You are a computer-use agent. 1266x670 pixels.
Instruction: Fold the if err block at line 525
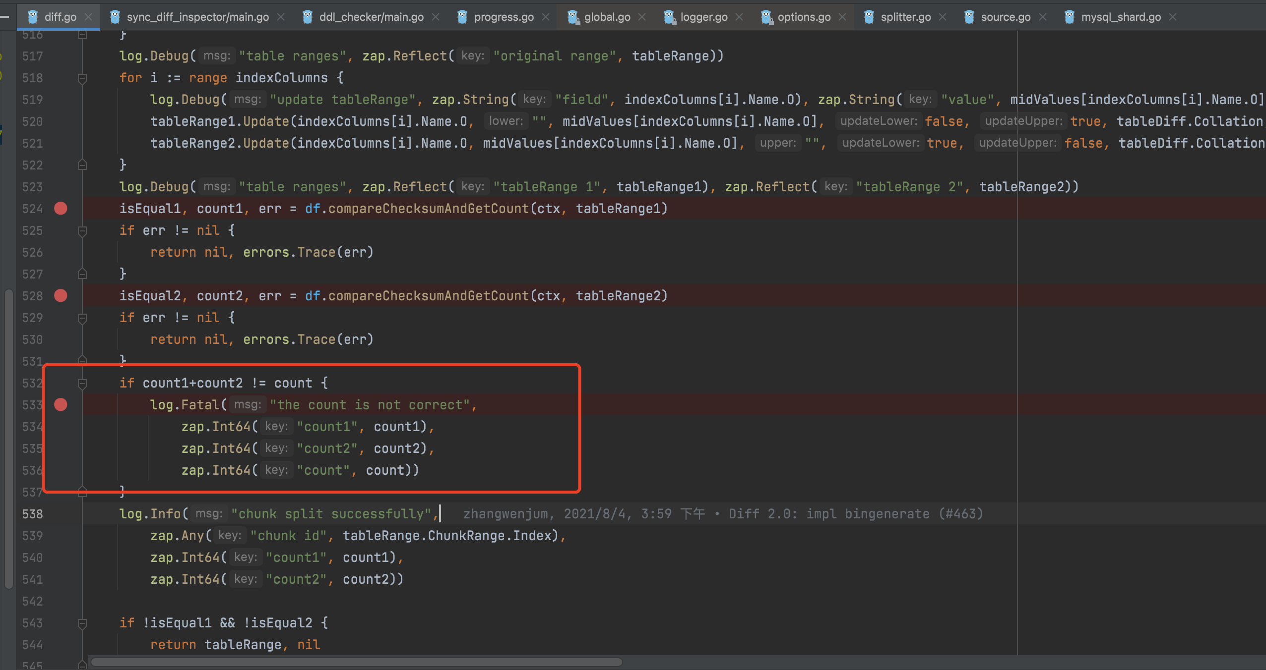tap(82, 231)
